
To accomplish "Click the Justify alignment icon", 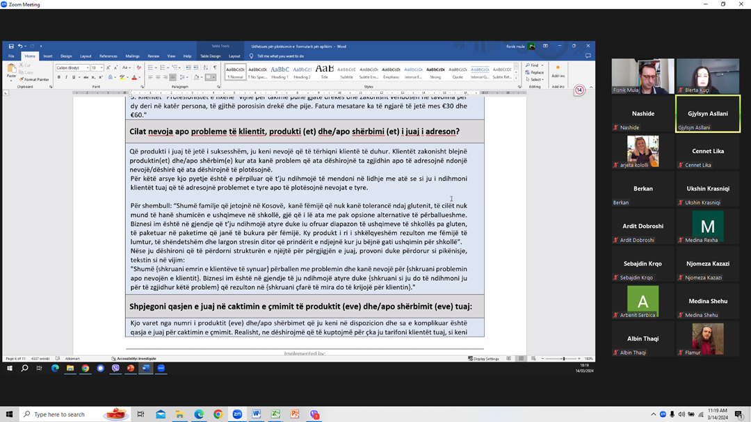I will [x=173, y=77].
